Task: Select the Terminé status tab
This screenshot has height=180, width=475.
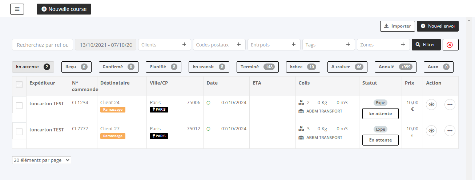Action: tap(258, 67)
